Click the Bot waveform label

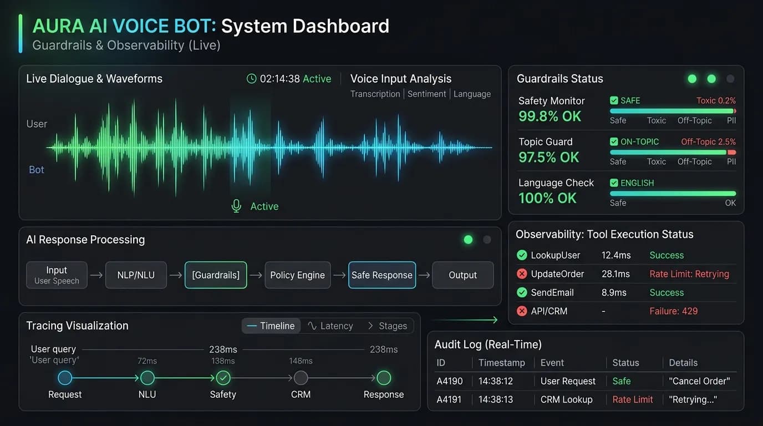pos(37,170)
